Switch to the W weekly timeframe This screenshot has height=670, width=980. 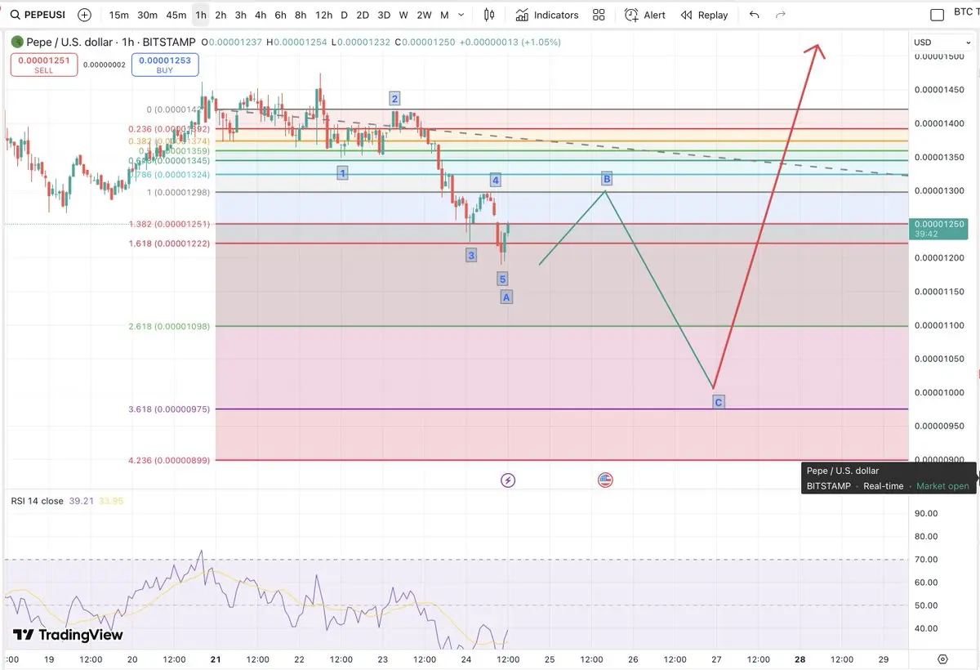pos(403,15)
